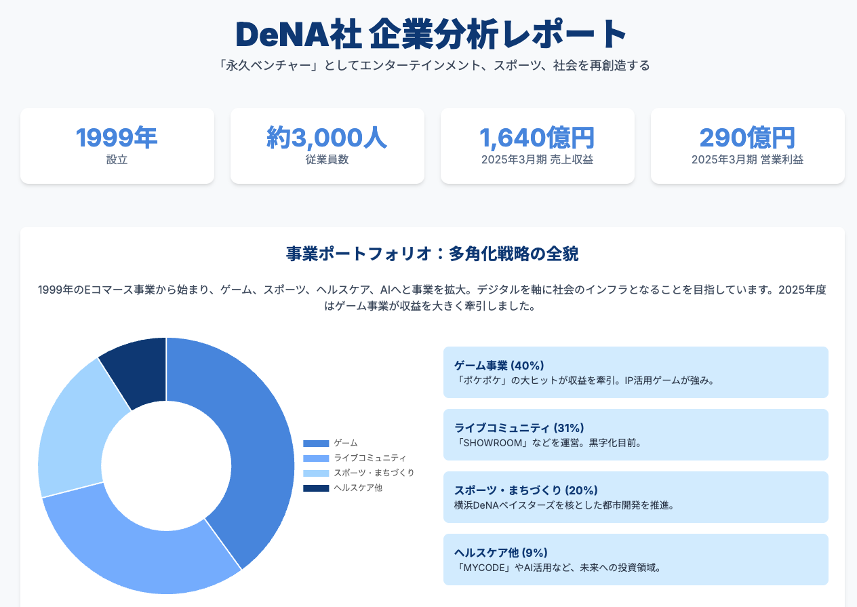Screen dimensions: 857x607
Task: Toggle the ライブコミュニティ legend label
Action: click(x=370, y=458)
